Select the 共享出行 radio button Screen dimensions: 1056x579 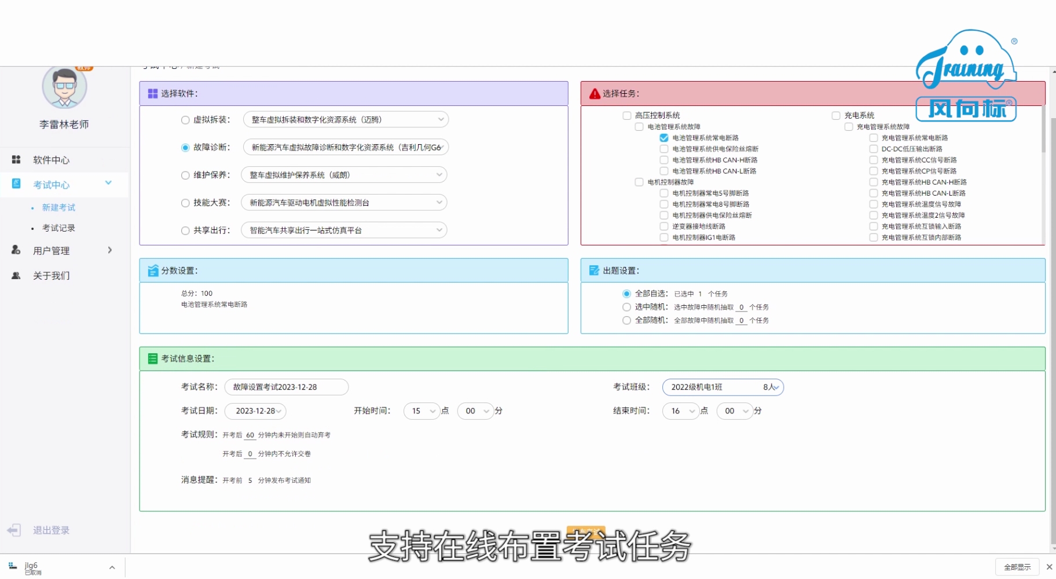coord(185,230)
